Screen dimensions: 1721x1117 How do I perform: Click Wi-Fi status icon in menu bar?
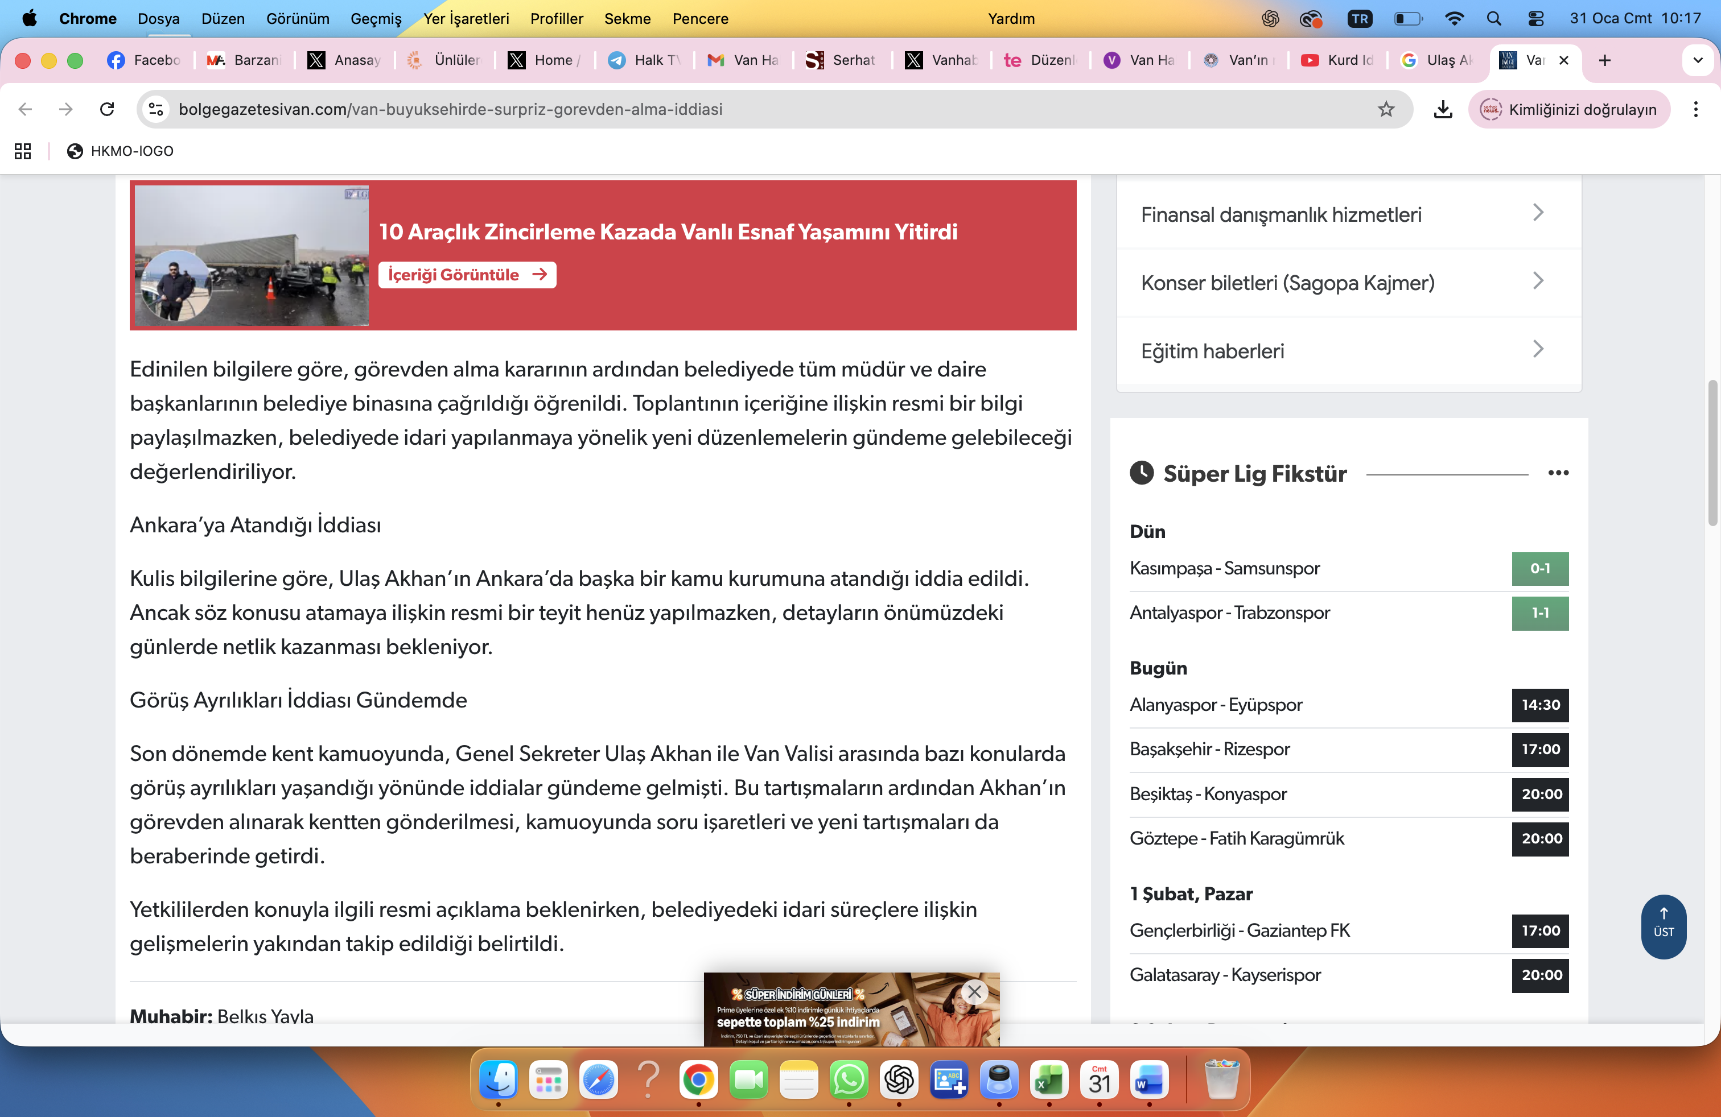tap(1454, 19)
